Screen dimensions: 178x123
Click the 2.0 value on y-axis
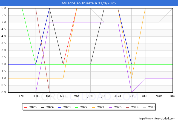coord(4,64)
